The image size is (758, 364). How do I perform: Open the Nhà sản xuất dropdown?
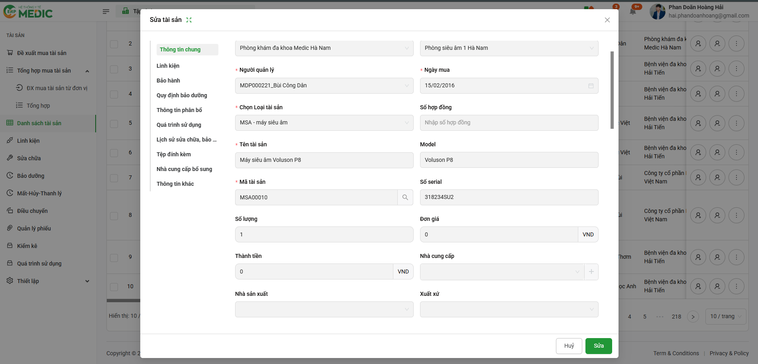[x=324, y=309]
